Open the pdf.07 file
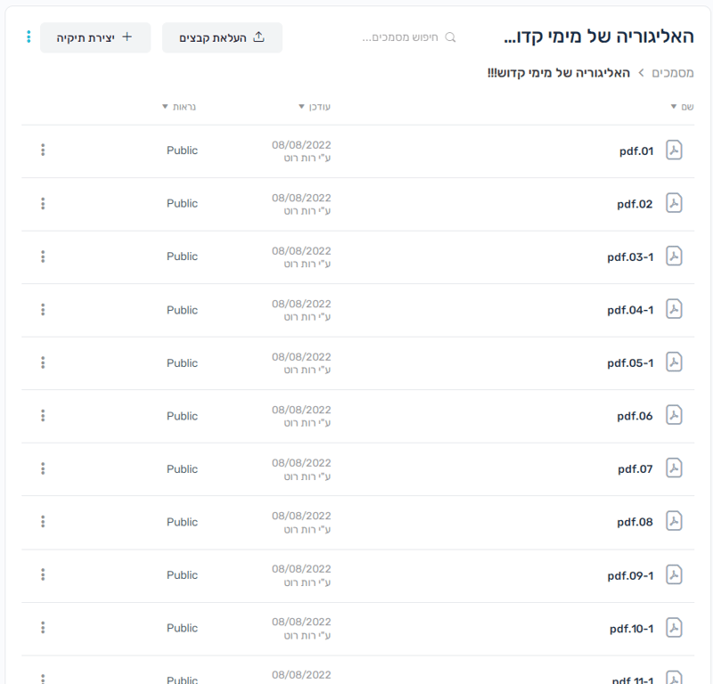Image resolution: width=713 pixels, height=684 pixels. (635, 468)
